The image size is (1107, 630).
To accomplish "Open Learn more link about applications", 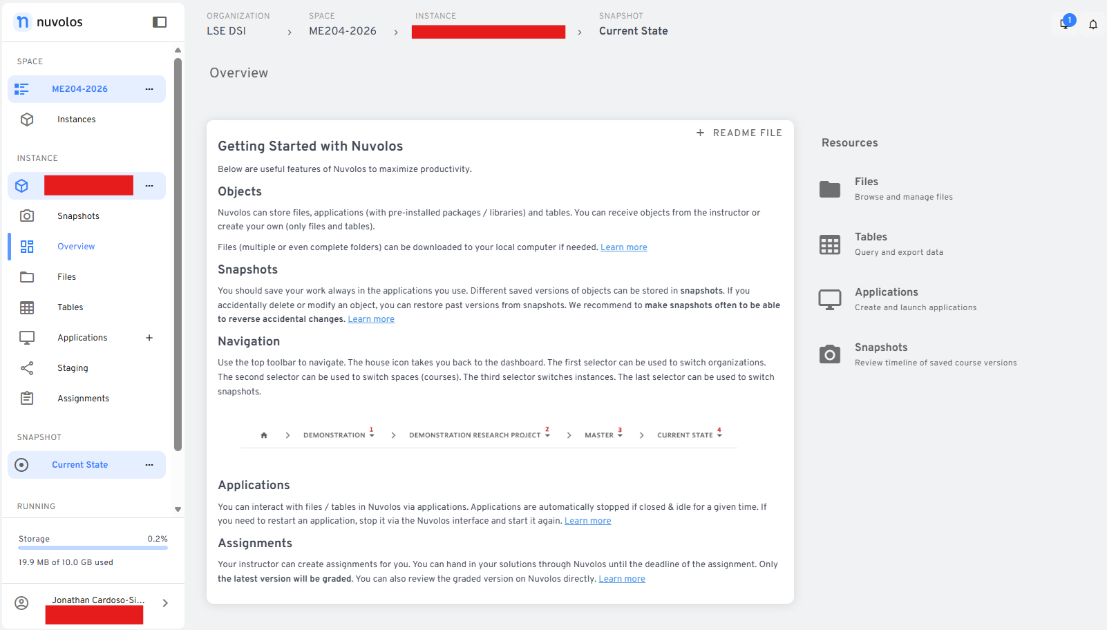I will pos(588,521).
